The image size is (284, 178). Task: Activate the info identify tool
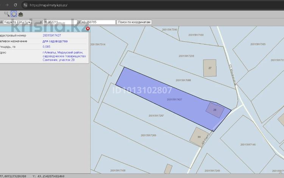coord(14,14)
